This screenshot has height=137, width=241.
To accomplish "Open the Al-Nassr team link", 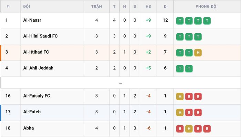I will pos(32,20).
